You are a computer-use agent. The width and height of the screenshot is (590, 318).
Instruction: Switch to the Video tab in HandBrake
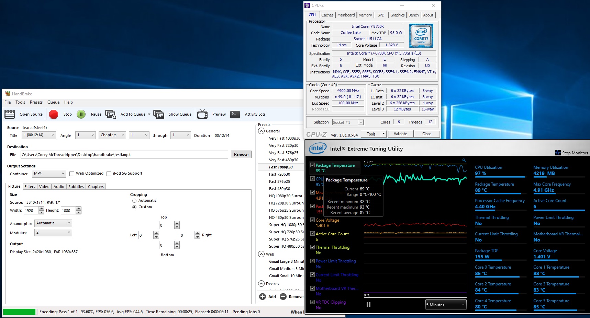tap(44, 187)
